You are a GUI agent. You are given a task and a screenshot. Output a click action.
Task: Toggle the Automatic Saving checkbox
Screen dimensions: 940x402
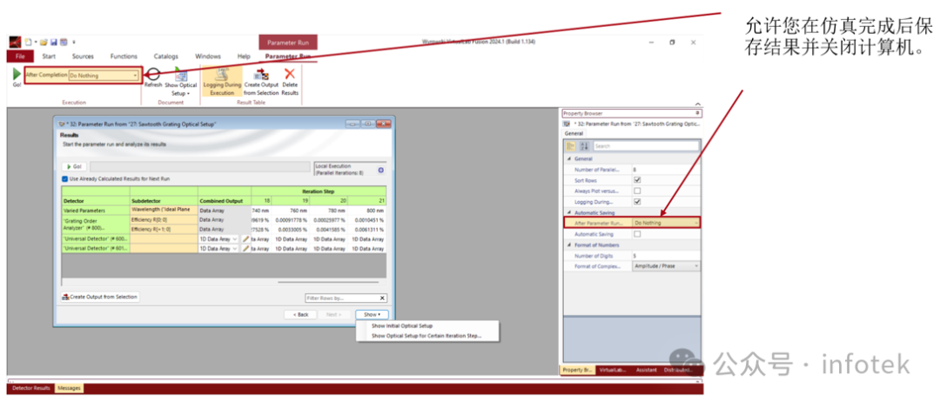click(x=637, y=234)
